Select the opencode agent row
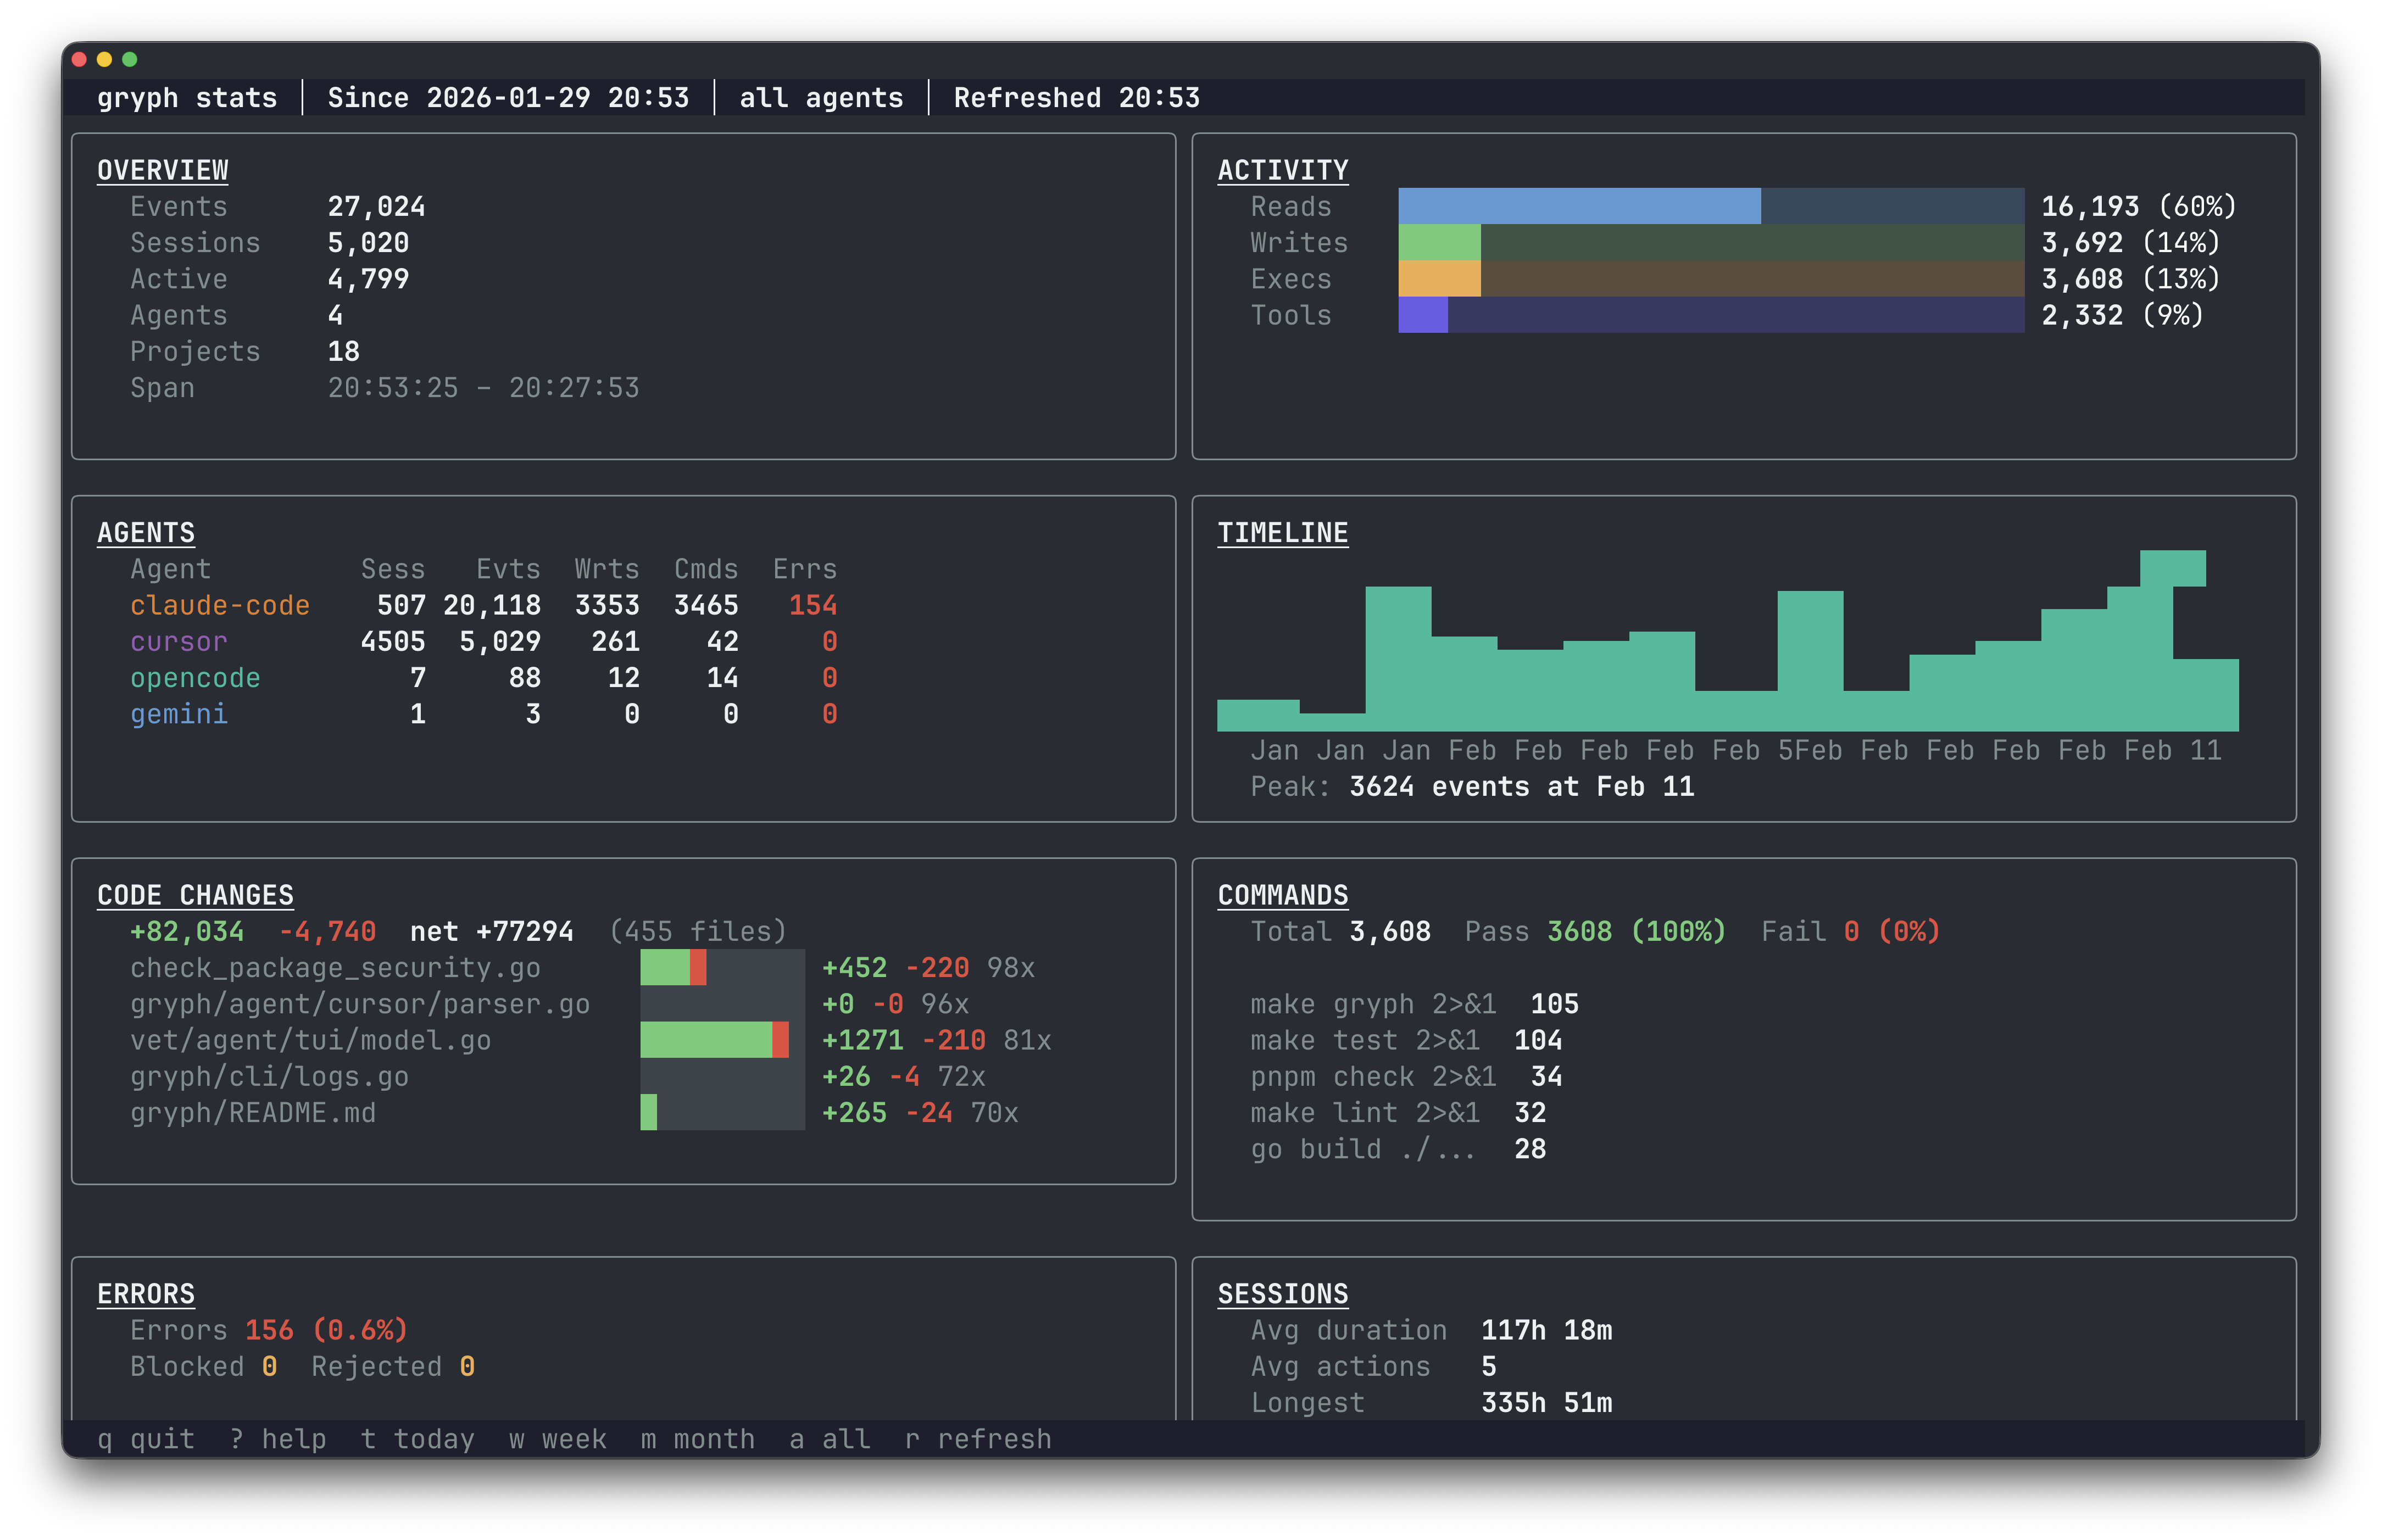The height and width of the screenshot is (1540, 2382). click(196, 677)
